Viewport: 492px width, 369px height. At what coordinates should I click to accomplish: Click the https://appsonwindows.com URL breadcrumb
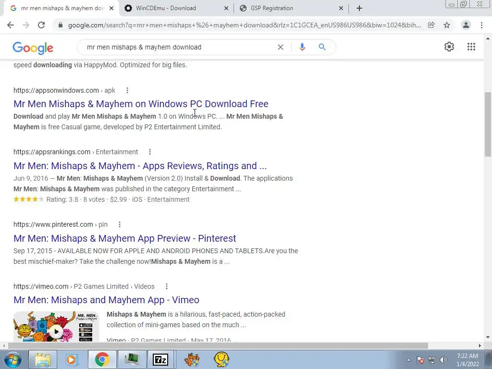point(64,90)
